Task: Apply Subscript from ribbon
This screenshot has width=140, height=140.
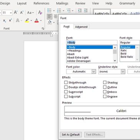Action: click(x=5, y=20)
